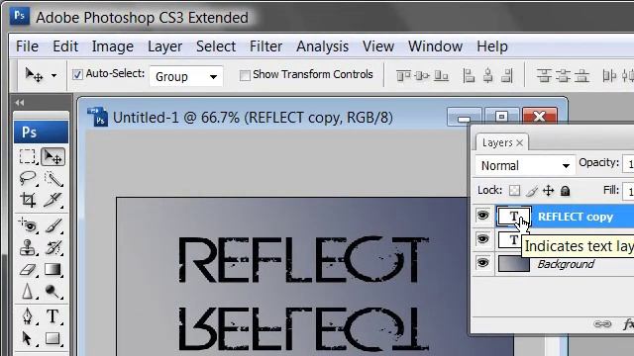
Task: Collapse toolbox using double-arrow
Action: (x=19, y=103)
